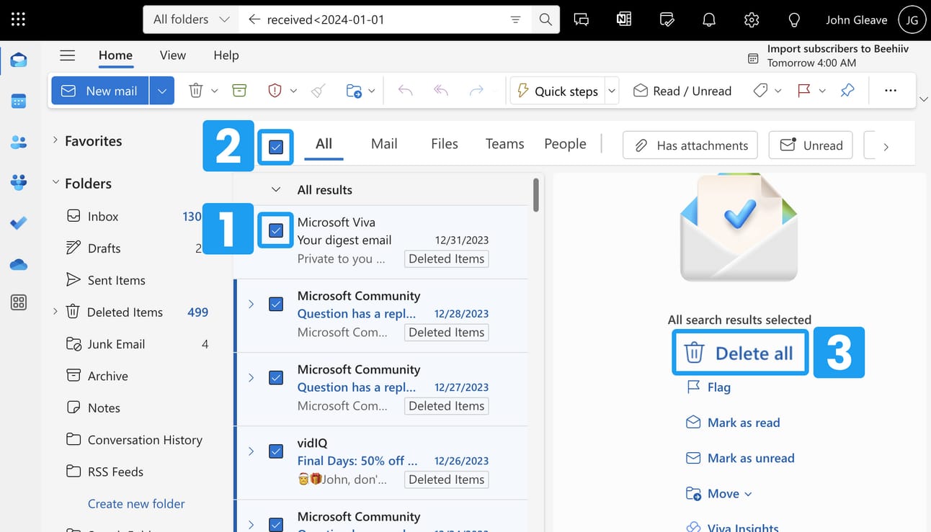Click the search query input field
The height and width of the screenshot is (532, 931).
pos(382,19)
